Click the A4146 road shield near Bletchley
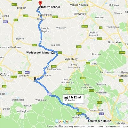Image resolution: width=128 pixels, height=128 pixels. coord(84,26)
